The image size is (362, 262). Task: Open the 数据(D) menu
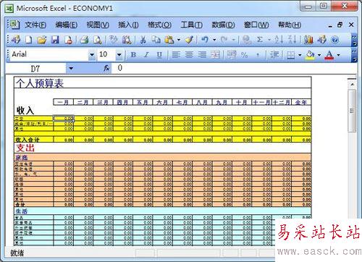point(223,25)
